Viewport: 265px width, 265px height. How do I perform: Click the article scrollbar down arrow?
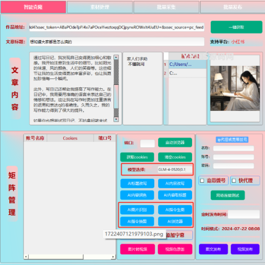(x=116, y=119)
